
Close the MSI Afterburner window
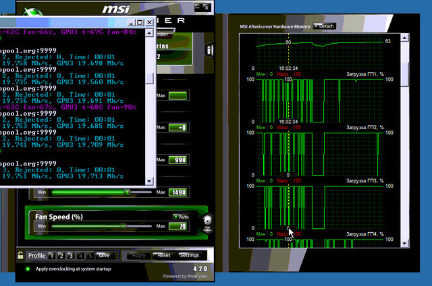pos(207,7)
